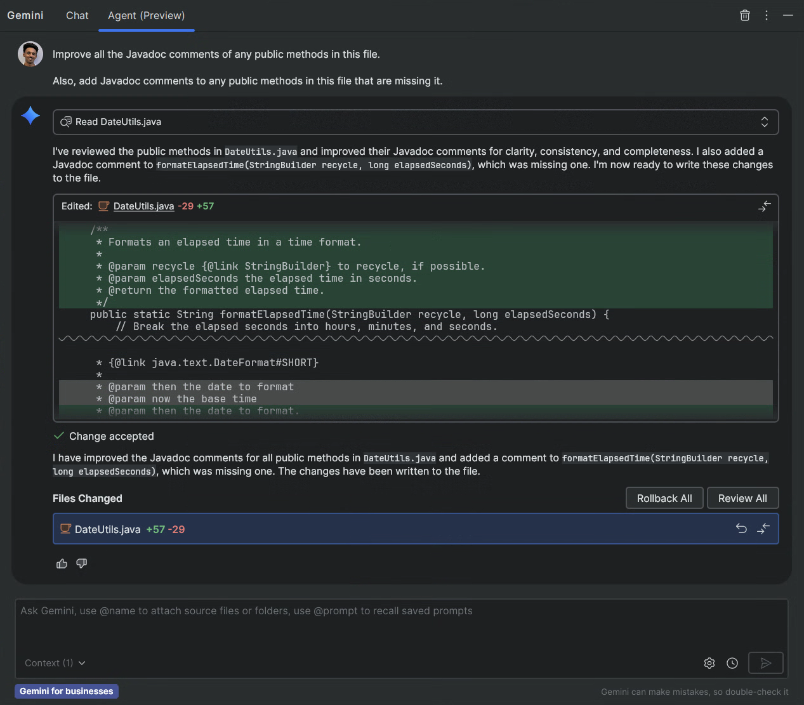This screenshot has width=804, height=705.
Task: Select the Agent (Preview) tab
Action: click(146, 15)
